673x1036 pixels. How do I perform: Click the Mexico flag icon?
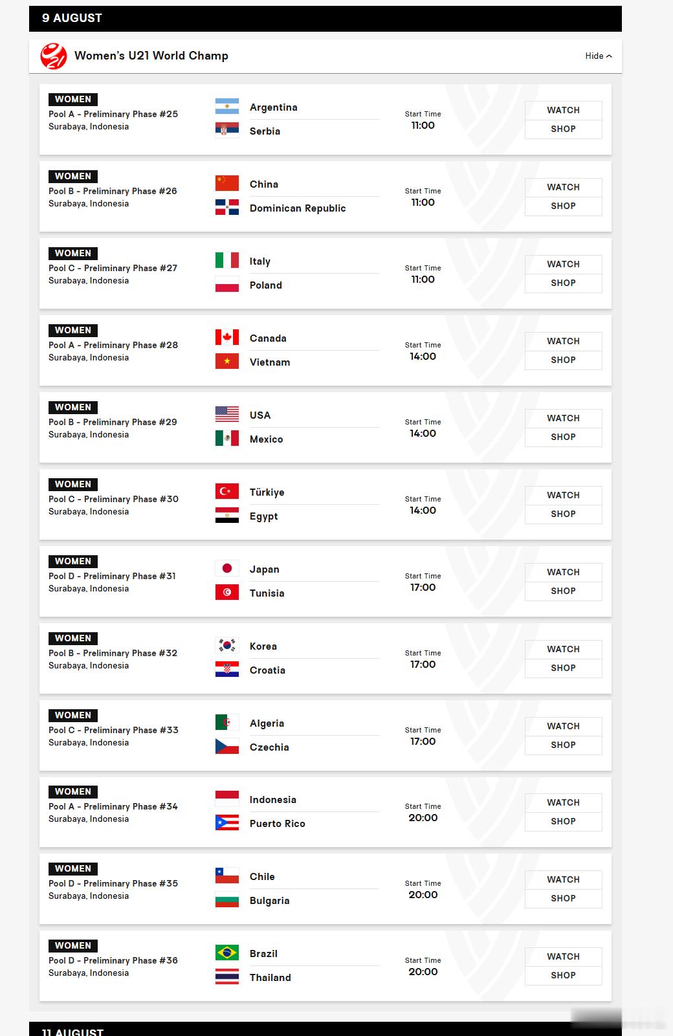point(227,439)
